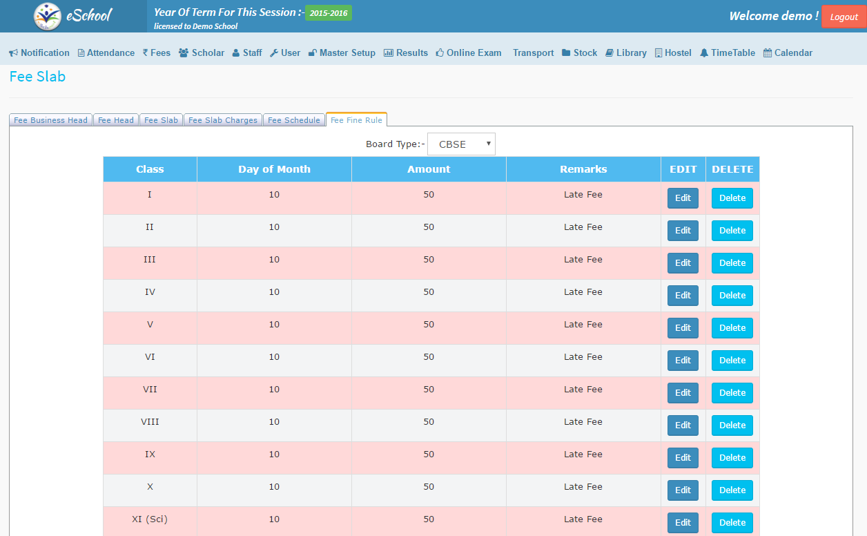Open the Fees rupee menu
Image resolution: width=867 pixels, height=536 pixels.
pos(156,52)
